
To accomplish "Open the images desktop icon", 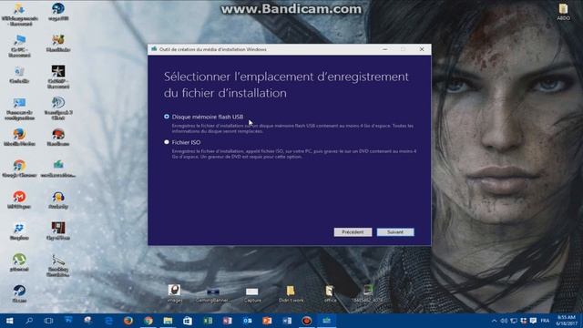I will pyautogui.click(x=174, y=293).
